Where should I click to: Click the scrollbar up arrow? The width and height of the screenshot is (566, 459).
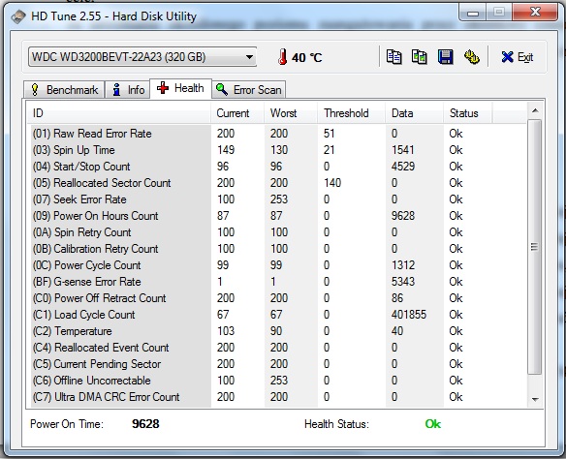(x=535, y=110)
